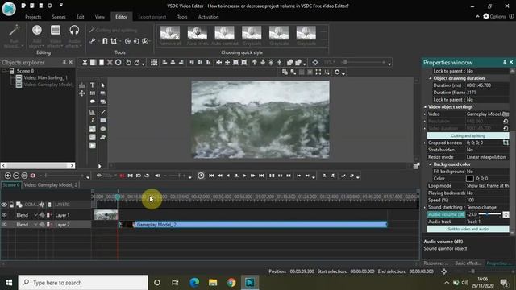This screenshot has height=290, width=516.
Task: Toggle the preview eye icon in timeline toolbar
Action: click(x=98, y=176)
